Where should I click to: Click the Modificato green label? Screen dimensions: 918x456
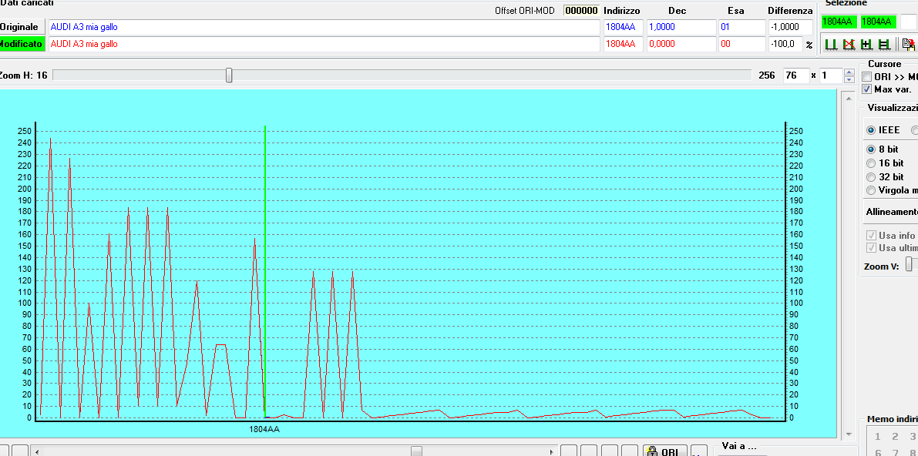(22, 44)
